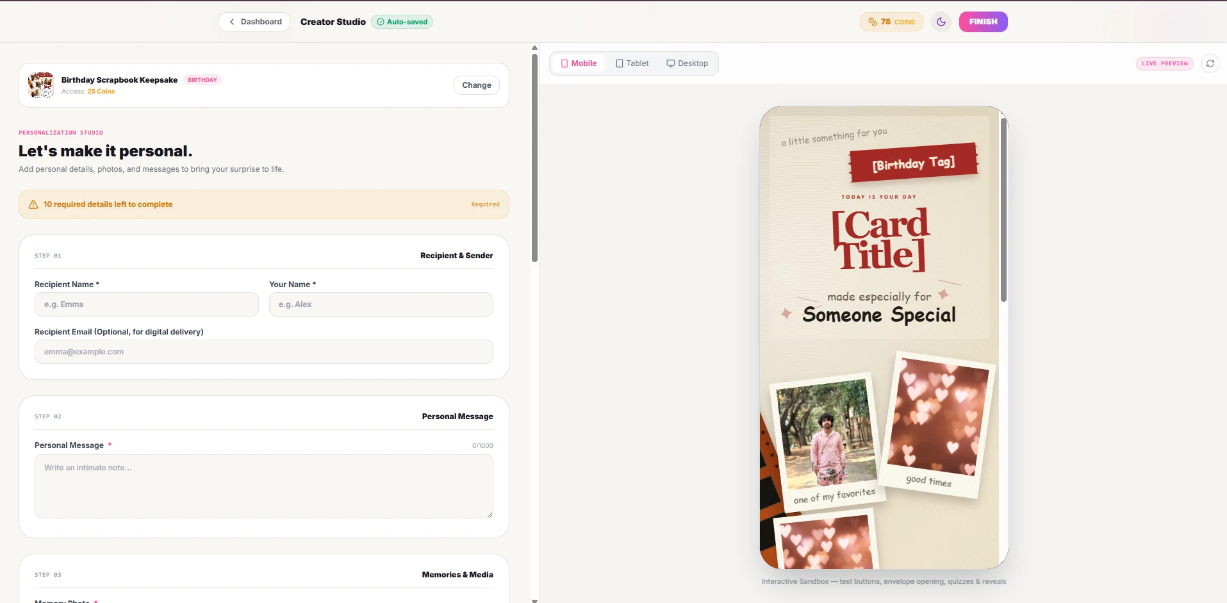Switch preview to Mobile
The height and width of the screenshot is (603, 1227).
[579, 63]
